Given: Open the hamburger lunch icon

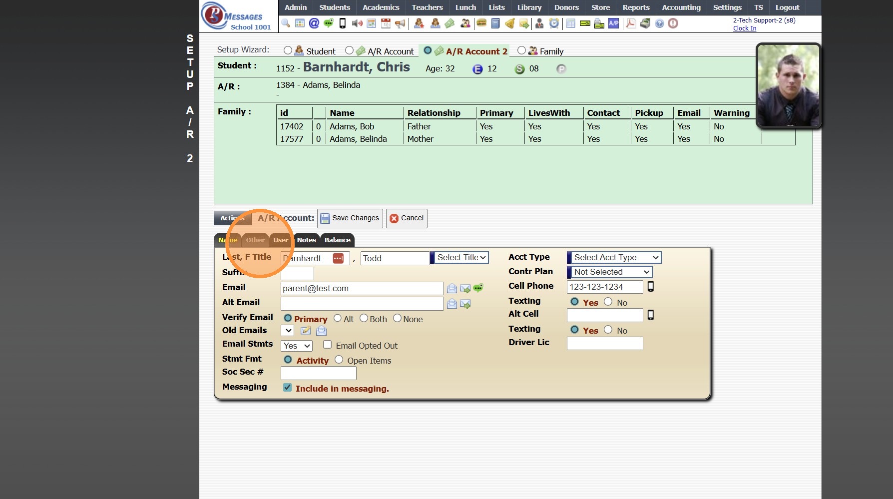Looking at the screenshot, I should pos(481,23).
